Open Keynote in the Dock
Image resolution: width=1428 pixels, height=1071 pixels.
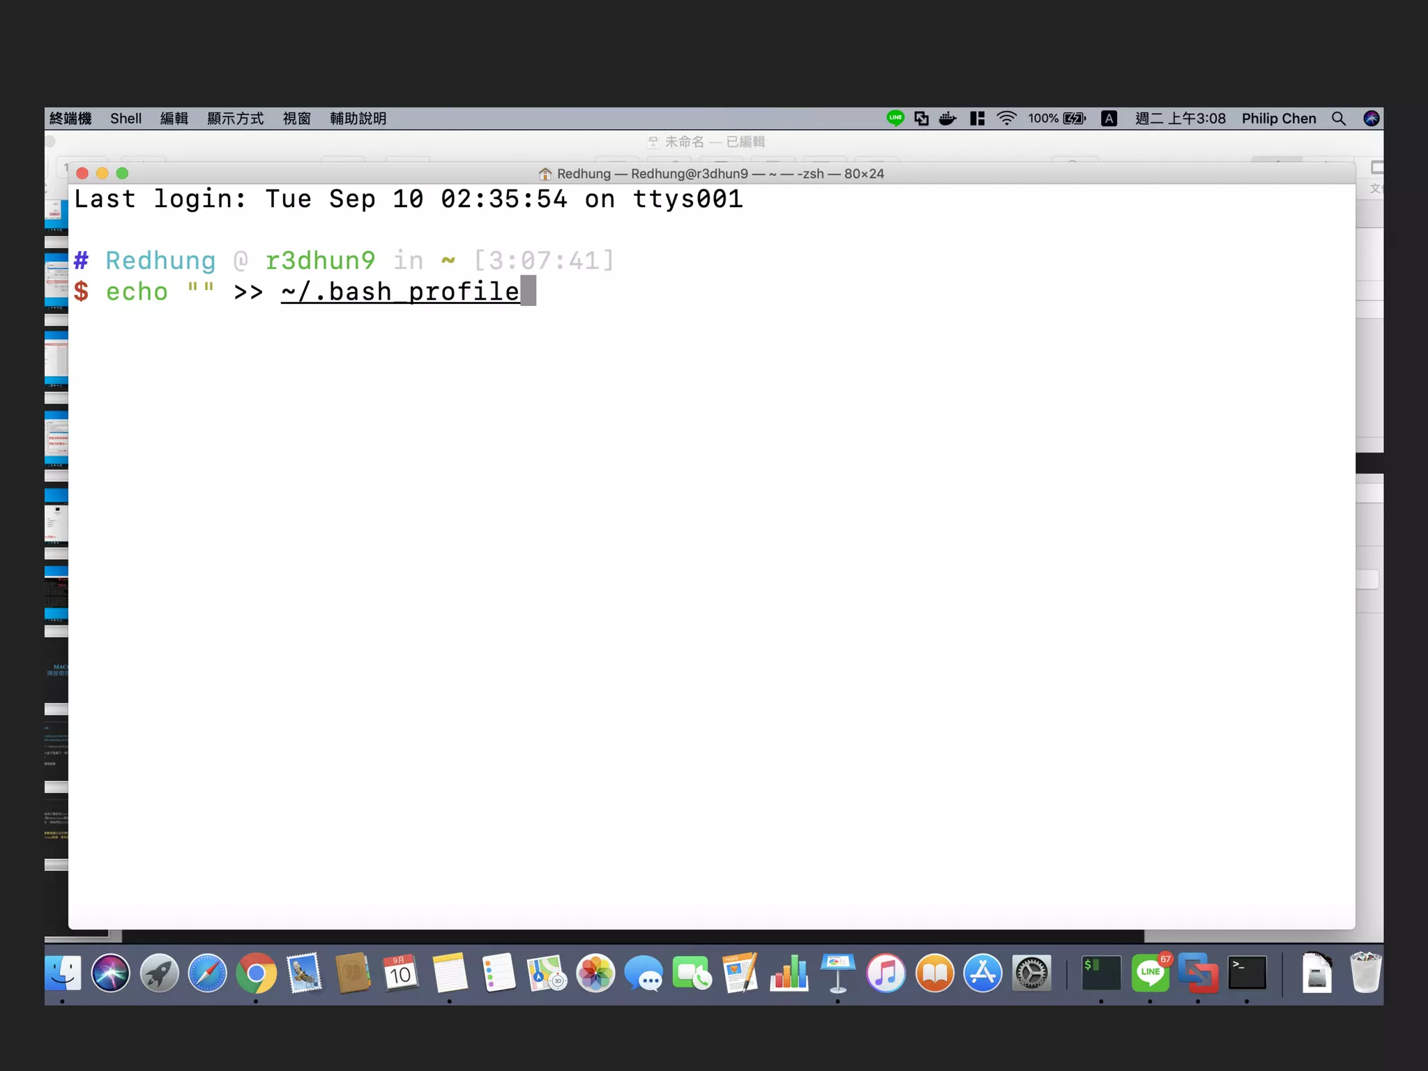coord(837,973)
